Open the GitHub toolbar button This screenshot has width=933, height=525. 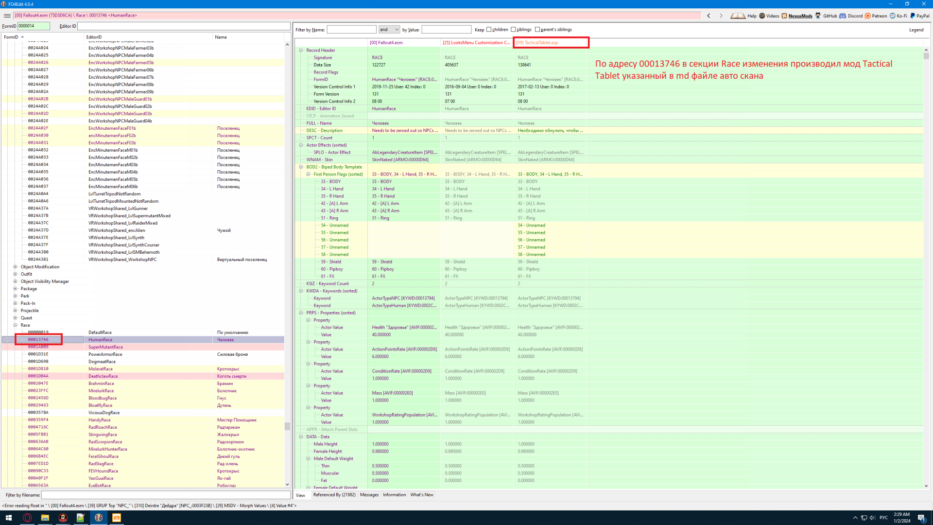[818, 16]
